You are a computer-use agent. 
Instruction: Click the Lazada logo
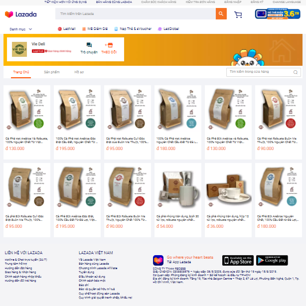coord(21,14)
